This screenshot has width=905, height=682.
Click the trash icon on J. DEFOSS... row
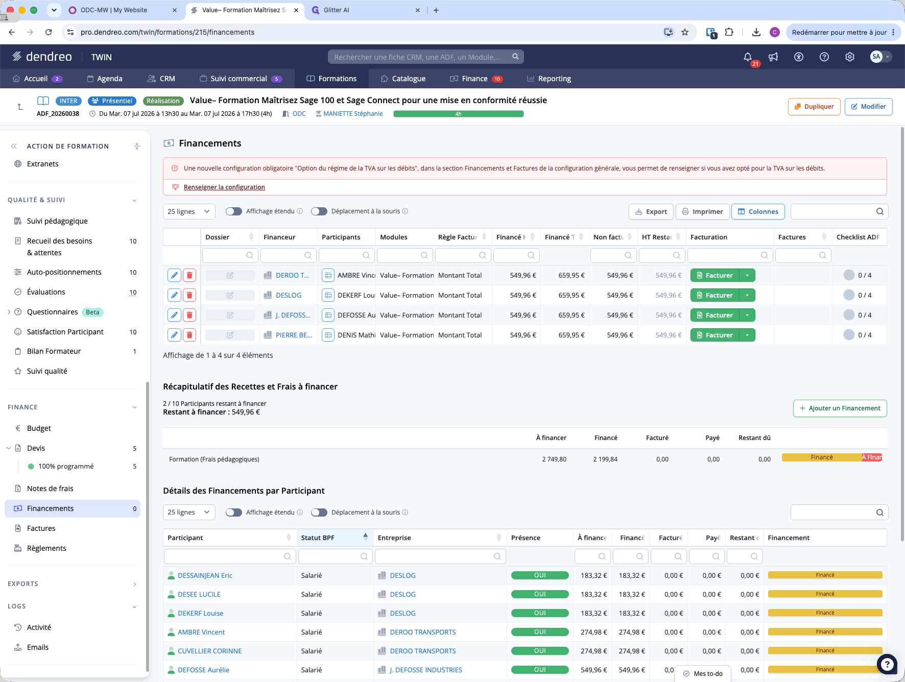[189, 315]
